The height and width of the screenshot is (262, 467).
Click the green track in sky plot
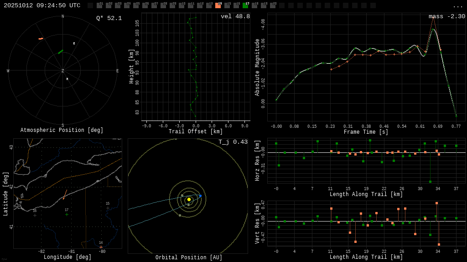tap(60, 52)
